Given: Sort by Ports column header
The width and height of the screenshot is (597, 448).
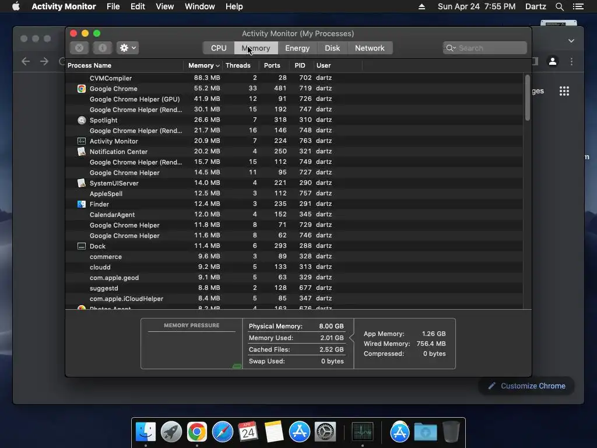Looking at the screenshot, I should 272,65.
